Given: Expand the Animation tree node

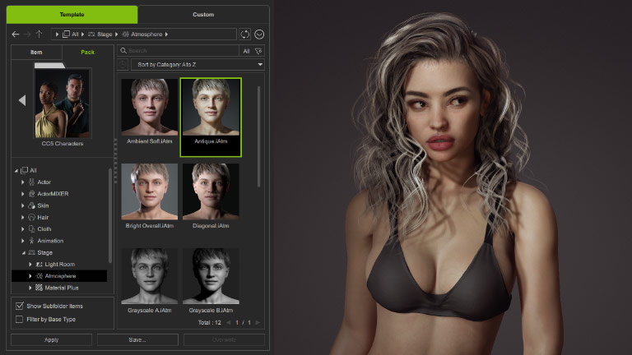Looking at the screenshot, I should (x=22, y=241).
